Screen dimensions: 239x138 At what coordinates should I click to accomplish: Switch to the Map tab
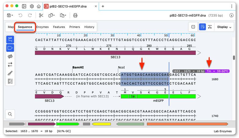tap(11, 27)
